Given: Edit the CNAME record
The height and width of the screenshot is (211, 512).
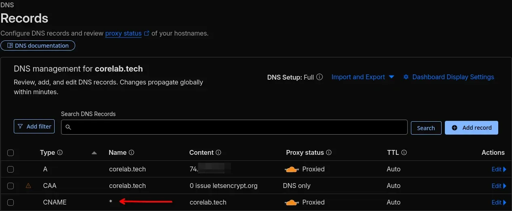Looking at the screenshot, I should click(x=499, y=203).
